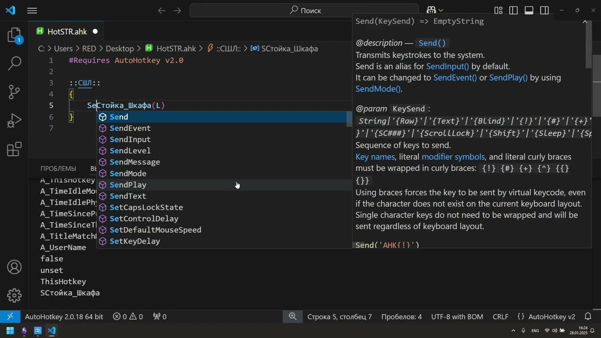This screenshot has width=601, height=338.
Task: Switch to the ПРОБЛЕМЫ panel tab
Action: [58, 168]
